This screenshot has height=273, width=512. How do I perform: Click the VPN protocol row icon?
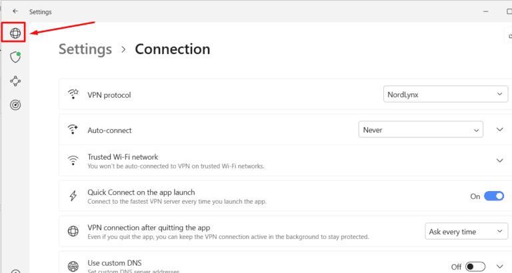(73, 95)
